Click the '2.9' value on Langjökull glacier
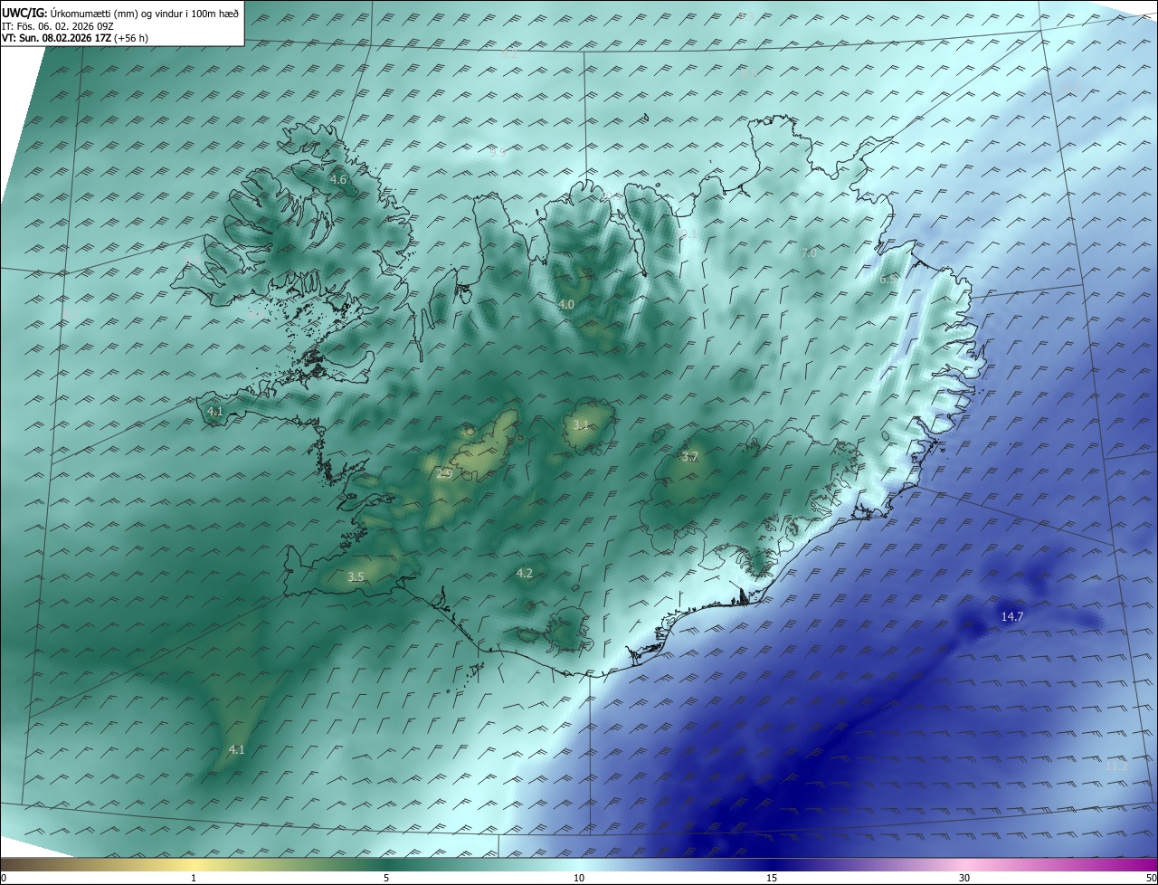This screenshot has height=885, width=1158. click(444, 473)
